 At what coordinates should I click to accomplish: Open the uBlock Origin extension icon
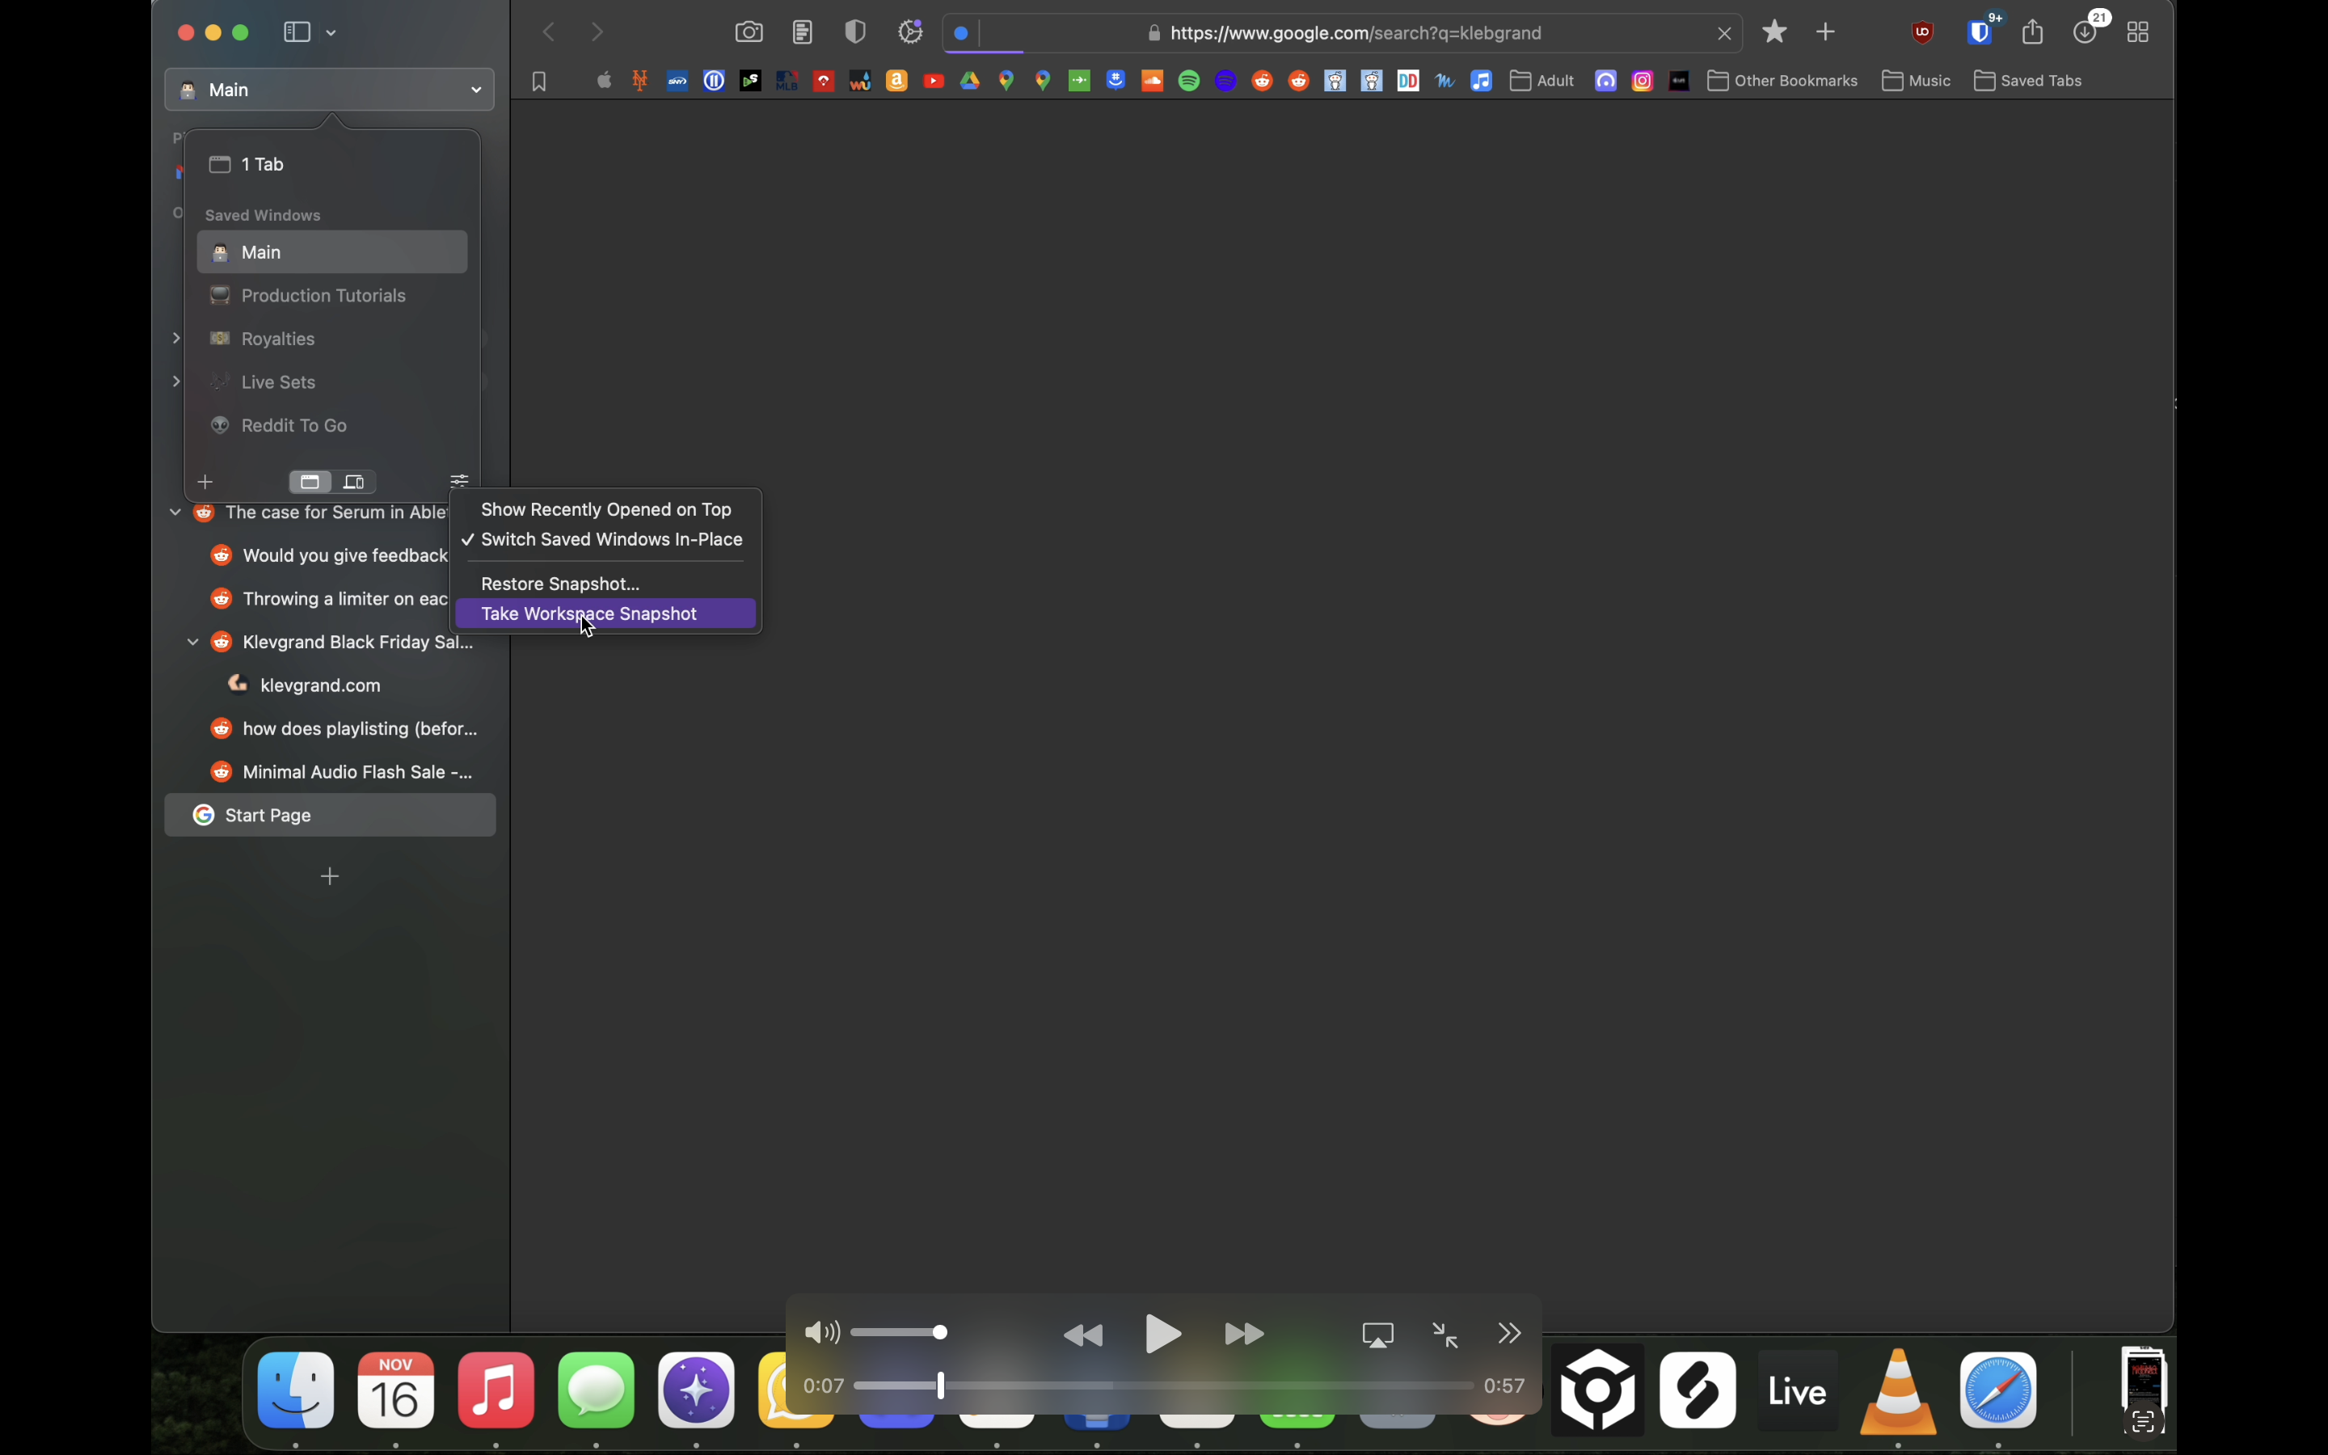[x=1922, y=32]
